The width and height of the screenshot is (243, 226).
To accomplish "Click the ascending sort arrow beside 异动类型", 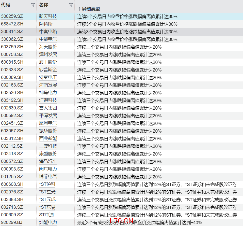I will (79, 9).
